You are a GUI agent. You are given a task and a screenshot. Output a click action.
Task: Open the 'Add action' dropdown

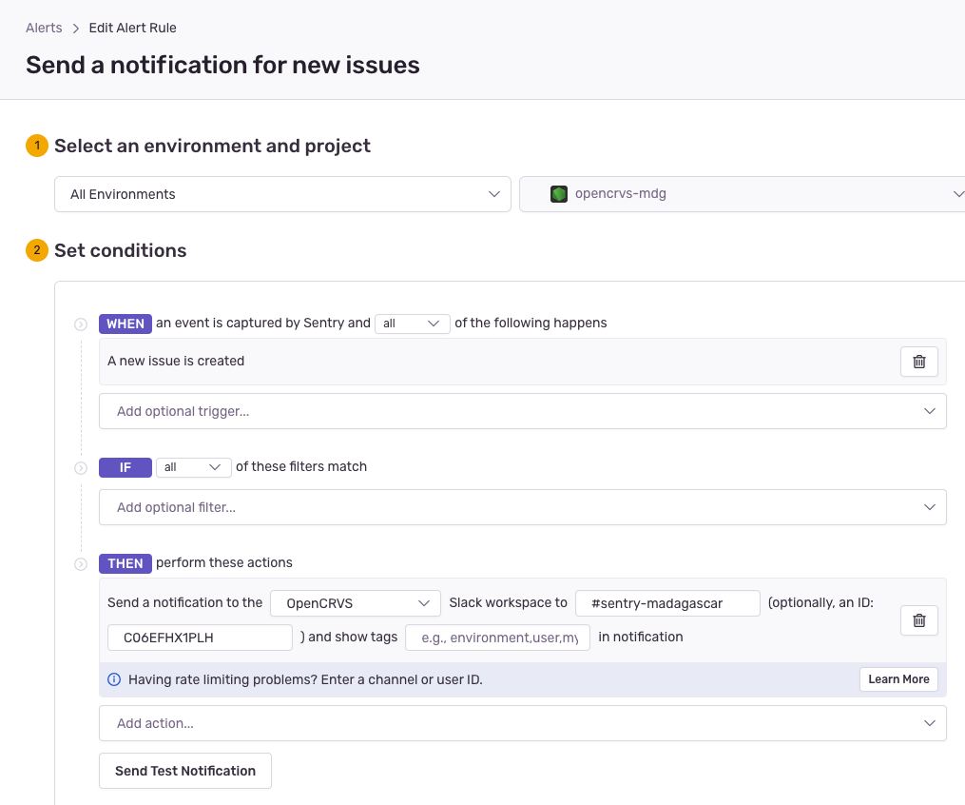pyautogui.click(x=522, y=723)
